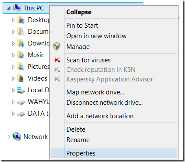
Task: Click the gray Kaspersky icon beside Check reputation
Action: [x=57, y=69]
